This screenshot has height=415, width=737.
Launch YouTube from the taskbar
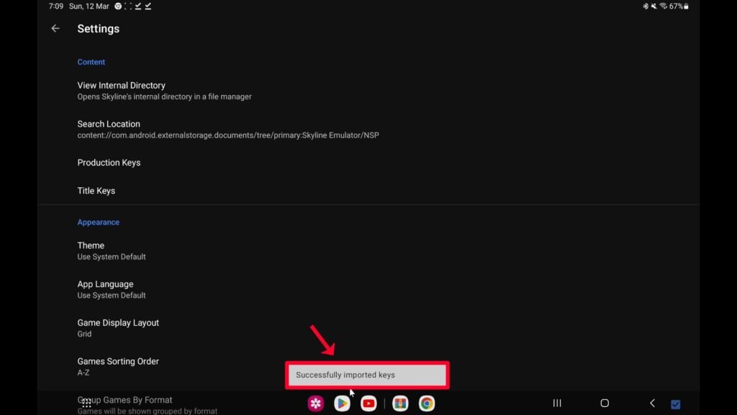click(x=368, y=403)
